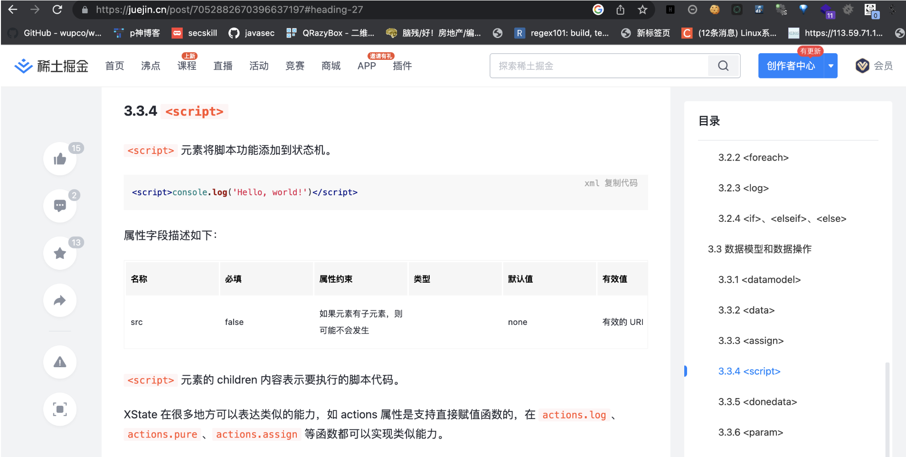Screen dimensions: 906x457
Task: Jump to 3.2.2 <foreach> in contents
Action: pyautogui.click(x=754, y=157)
